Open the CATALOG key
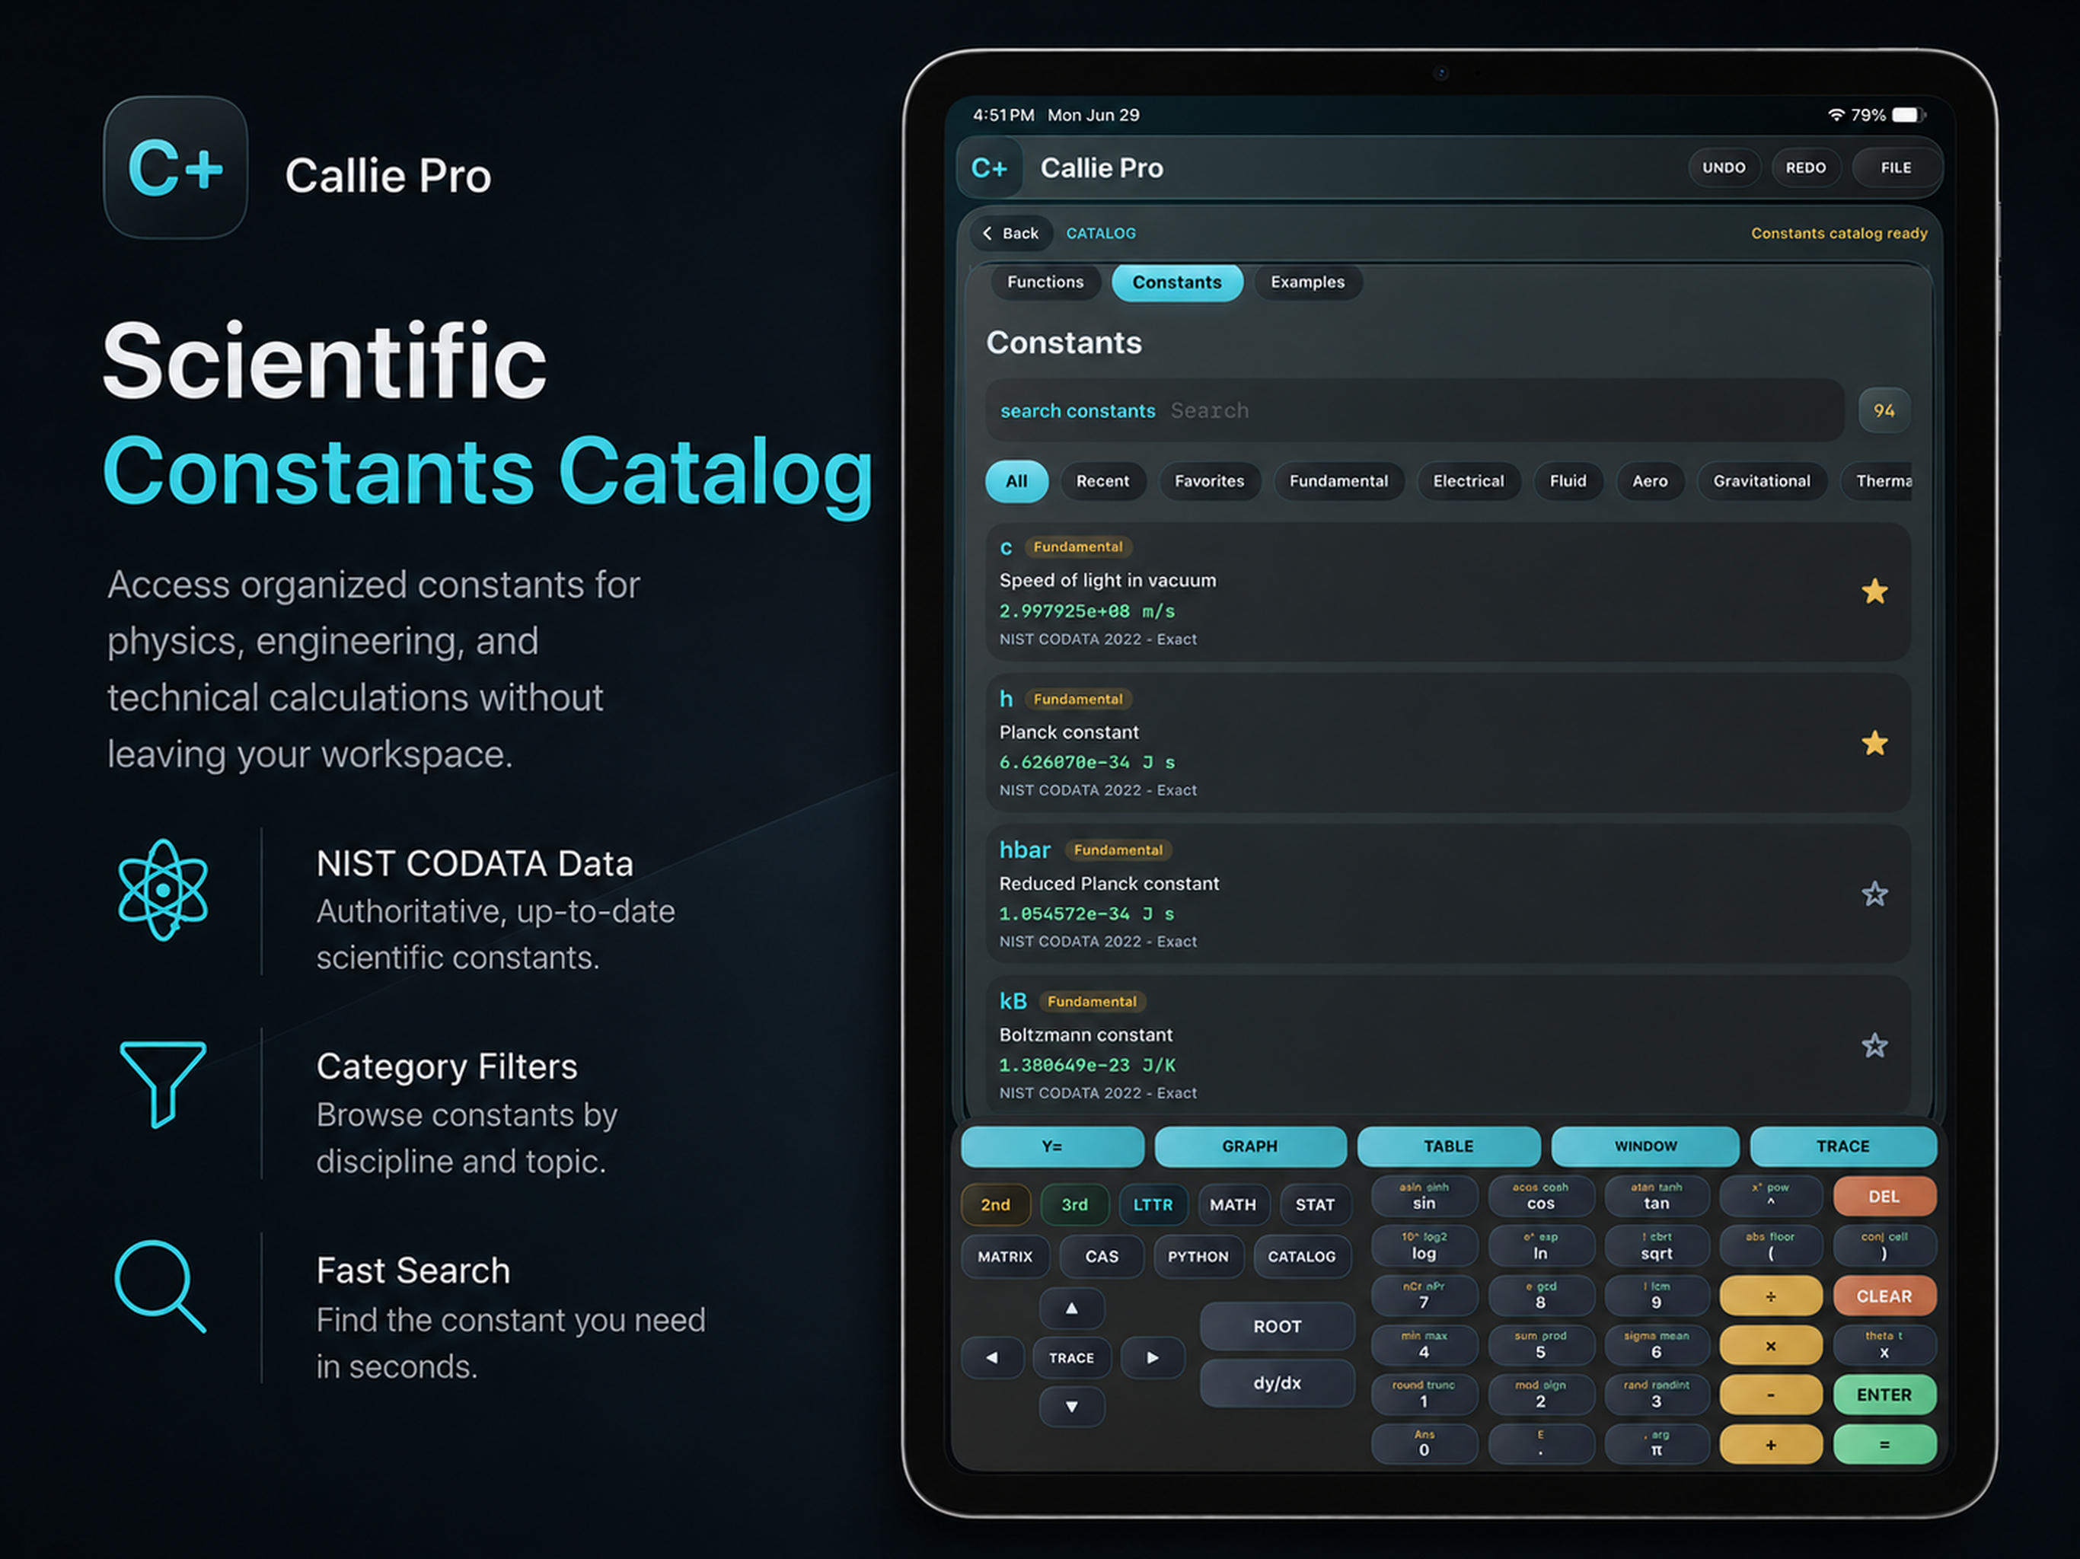The height and width of the screenshot is (1559, 2080). 1301,1256
